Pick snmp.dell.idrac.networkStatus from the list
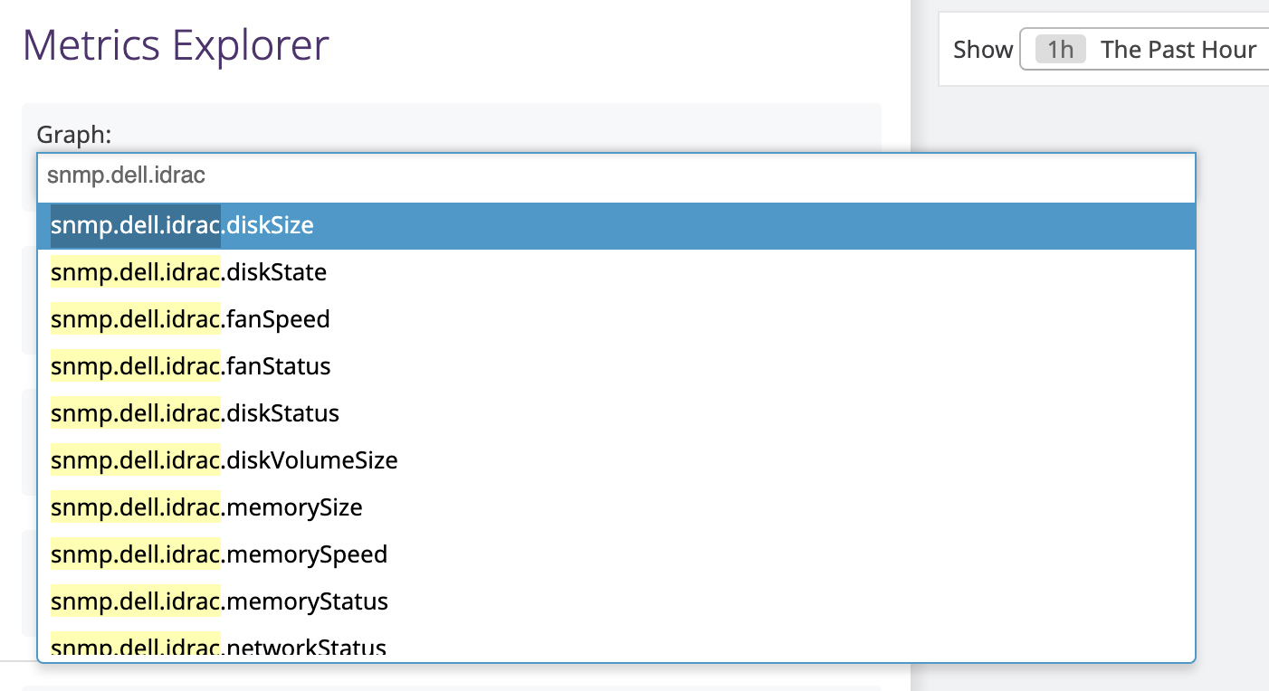 coord(615,646)
